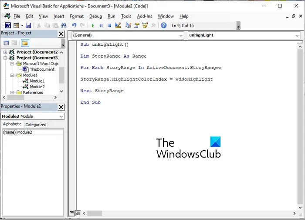Viewport: 305px width, 220px height.
Task: Open the Insert menu
Action: click(59, 16)
